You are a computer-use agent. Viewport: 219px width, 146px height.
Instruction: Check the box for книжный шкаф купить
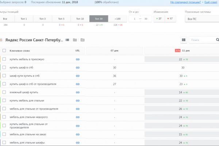(x=4, y=92)
